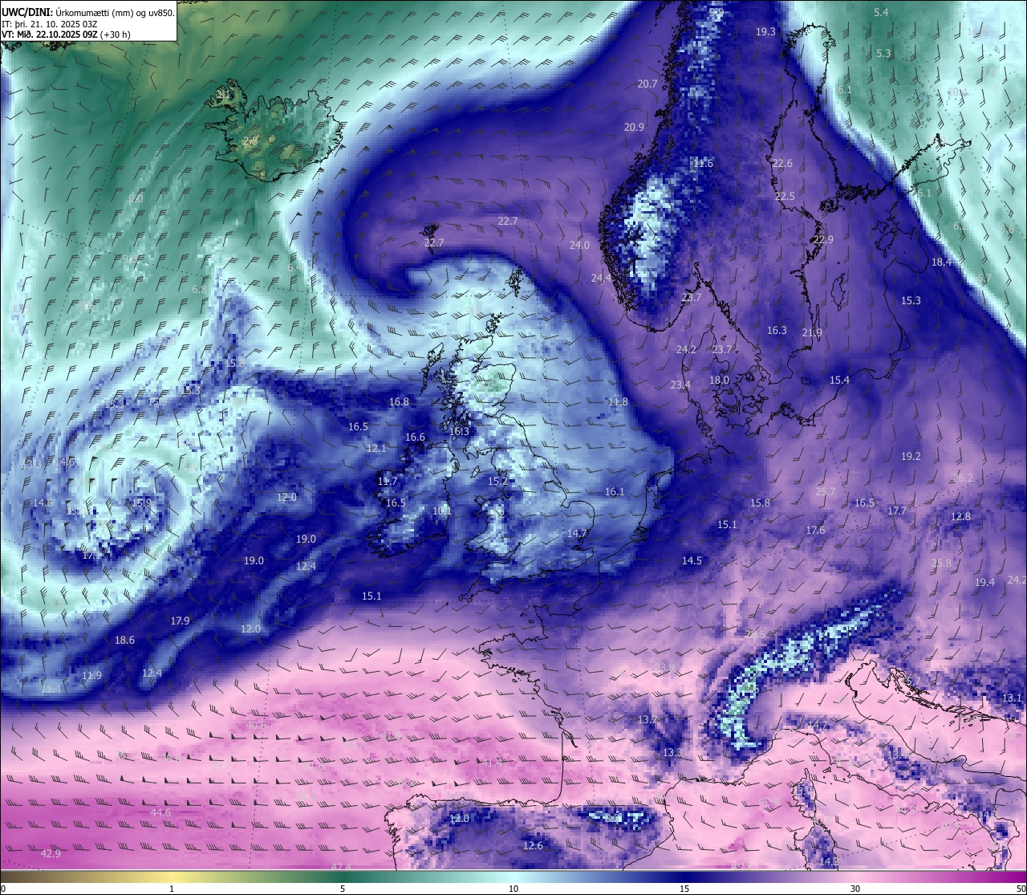Click the 19.3 value at the top
The height and width of the screenshot is (895, 1027).
[766, 31]
